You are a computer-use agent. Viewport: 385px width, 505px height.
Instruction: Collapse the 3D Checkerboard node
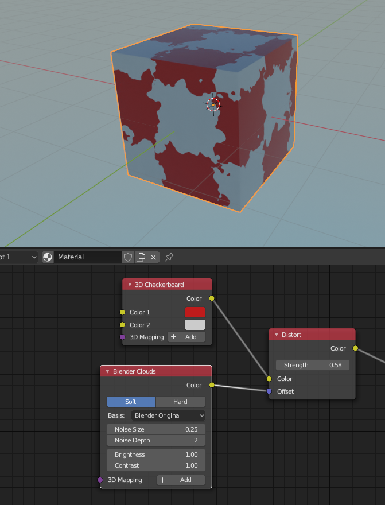coord(130,285)
